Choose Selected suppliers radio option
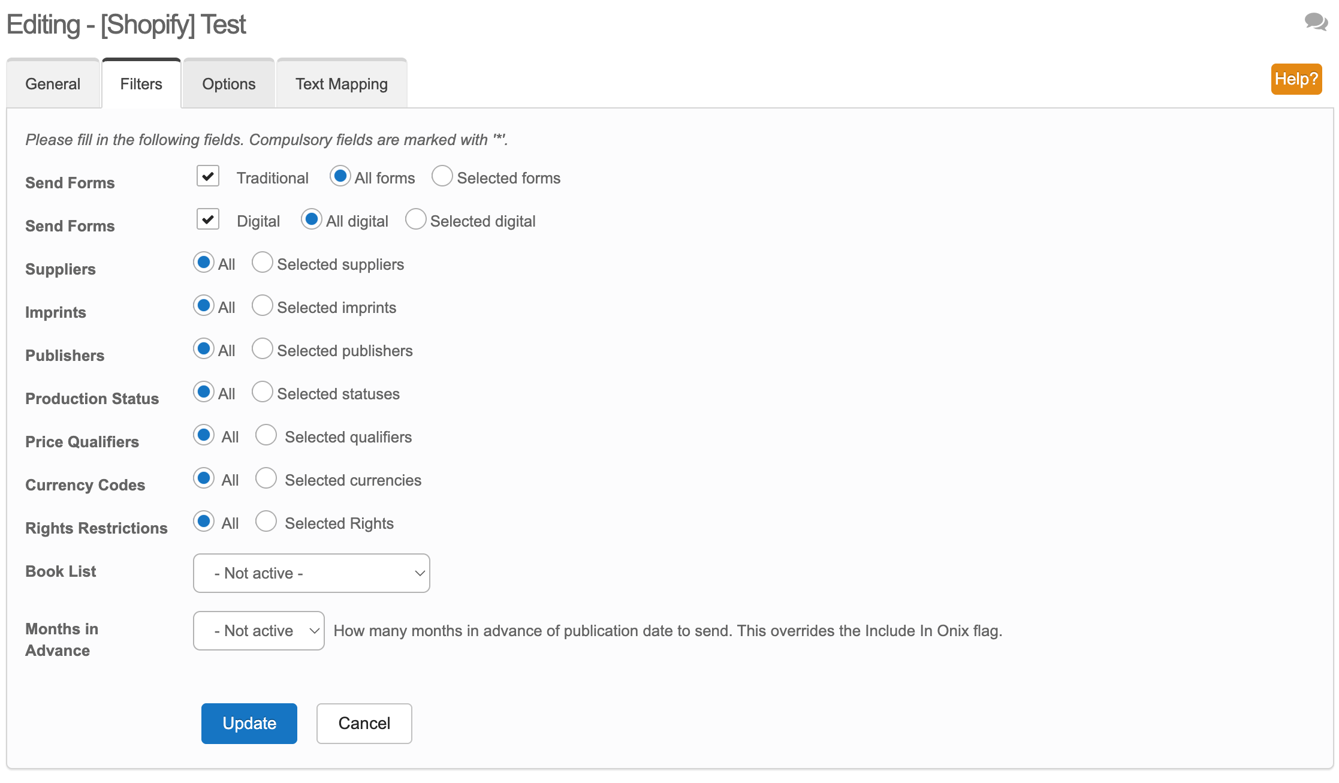The image size is (1339, 783). click(x=263, y=263)
